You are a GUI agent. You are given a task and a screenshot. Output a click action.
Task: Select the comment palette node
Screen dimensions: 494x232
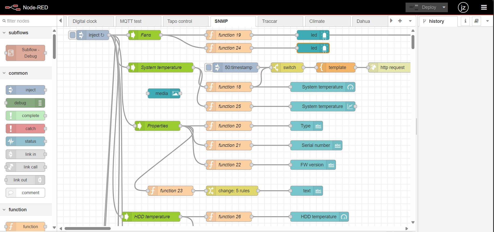click(x=25, y=193)
